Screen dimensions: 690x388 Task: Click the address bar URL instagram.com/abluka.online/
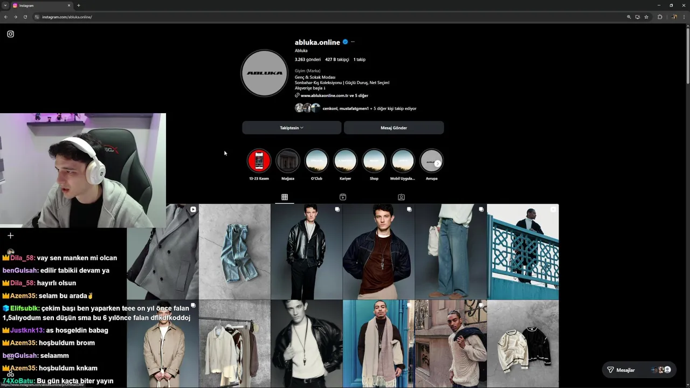pos(67,17)
